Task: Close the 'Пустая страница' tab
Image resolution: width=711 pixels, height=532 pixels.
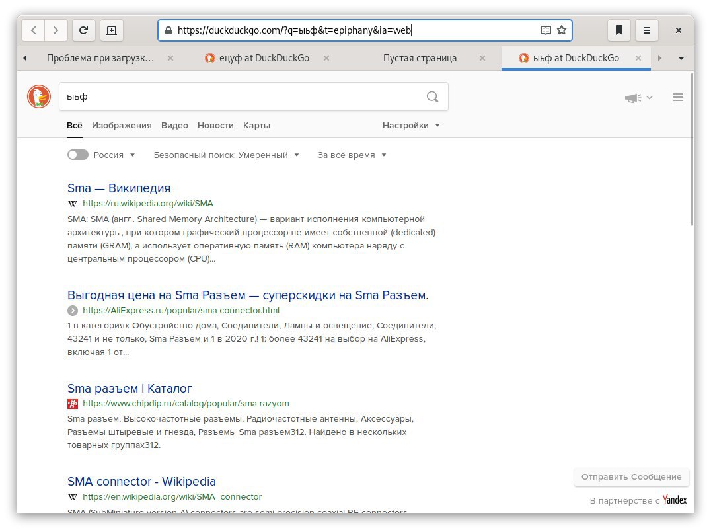Action: (x=482, y=58)
